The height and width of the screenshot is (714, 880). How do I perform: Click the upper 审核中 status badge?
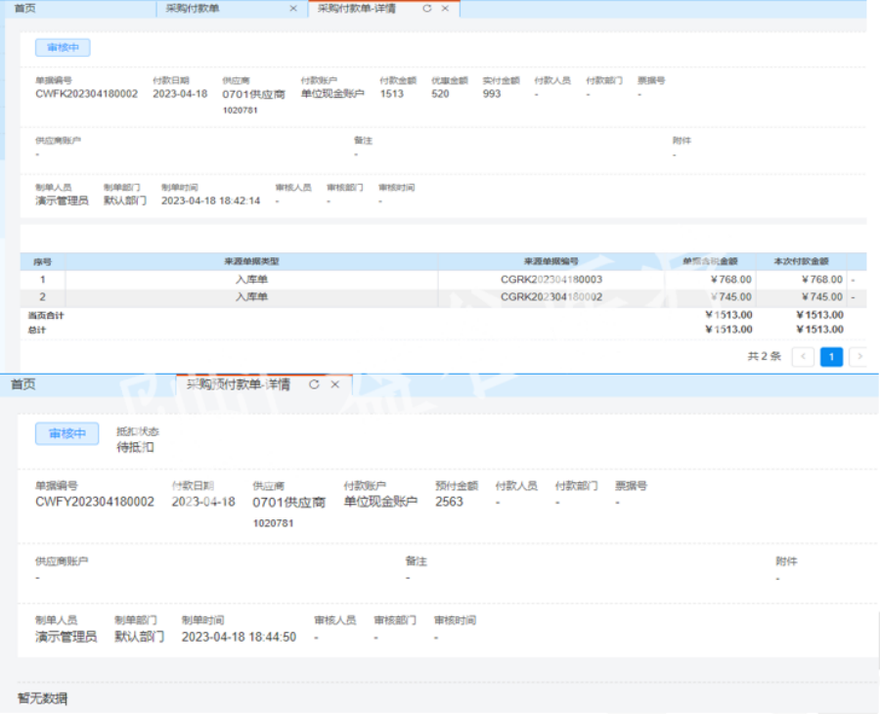coord(63,48)
